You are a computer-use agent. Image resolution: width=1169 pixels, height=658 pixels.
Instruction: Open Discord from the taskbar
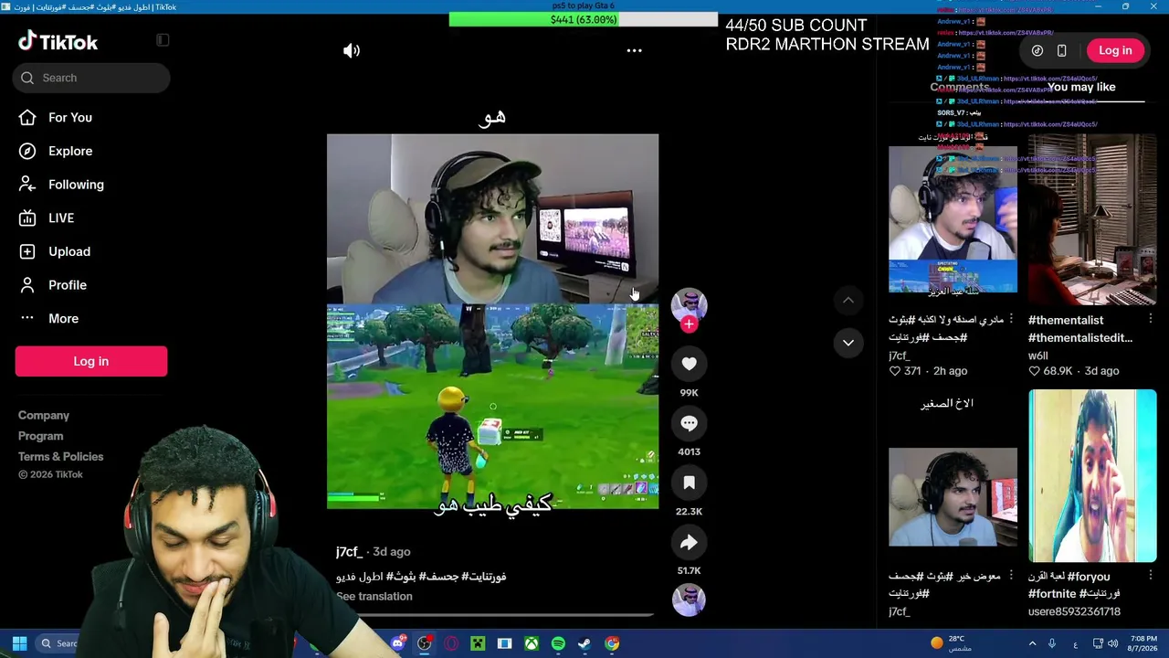(x=397, y=643)
